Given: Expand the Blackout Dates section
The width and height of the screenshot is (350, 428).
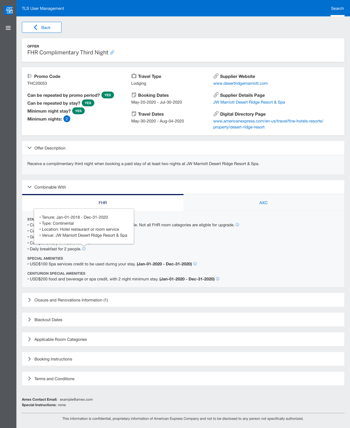Looking at the screenshot, I should 30,319.
